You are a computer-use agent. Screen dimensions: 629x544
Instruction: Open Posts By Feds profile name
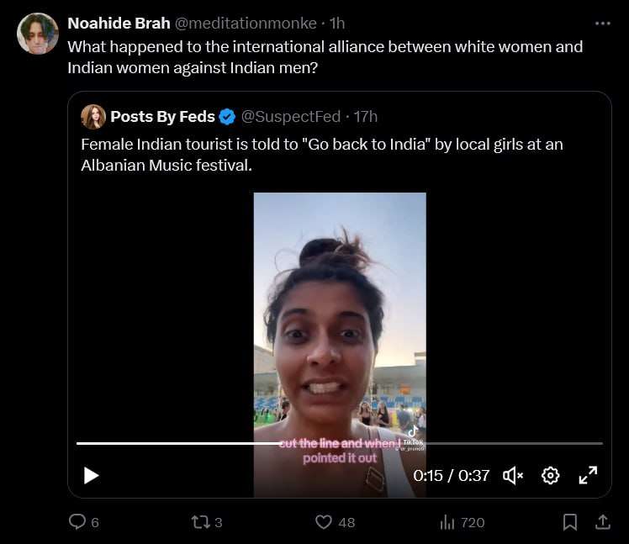tap(162, 116)
